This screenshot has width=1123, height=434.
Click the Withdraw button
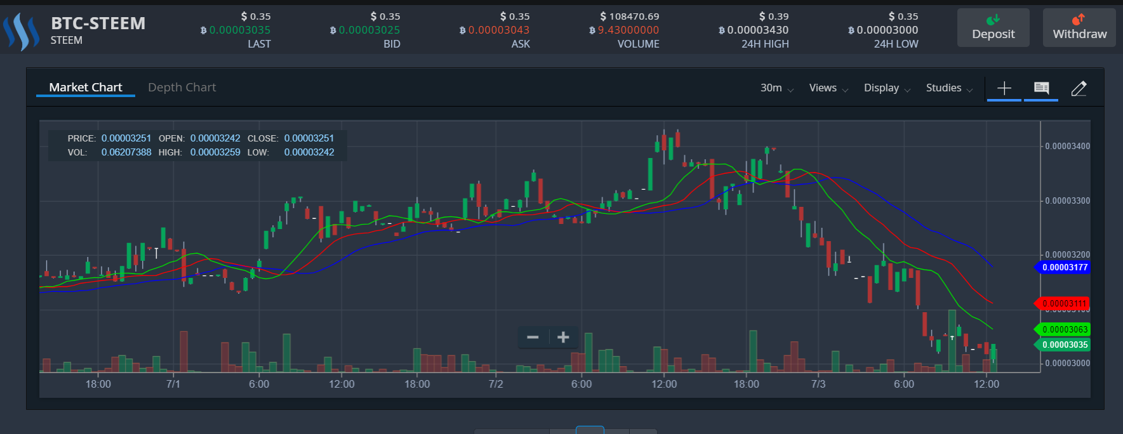tap(1079, 28)
